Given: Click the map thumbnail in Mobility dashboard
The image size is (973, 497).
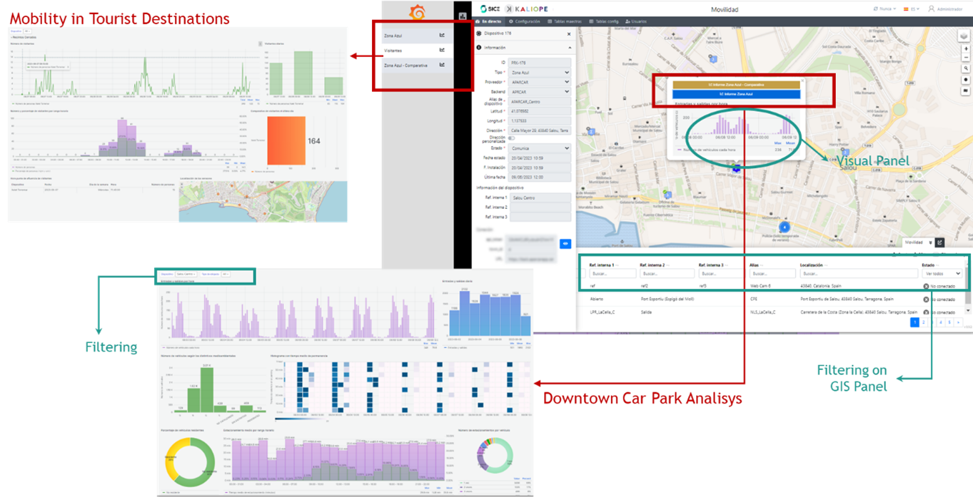Looking at the screenshot, I should [263, 201].
